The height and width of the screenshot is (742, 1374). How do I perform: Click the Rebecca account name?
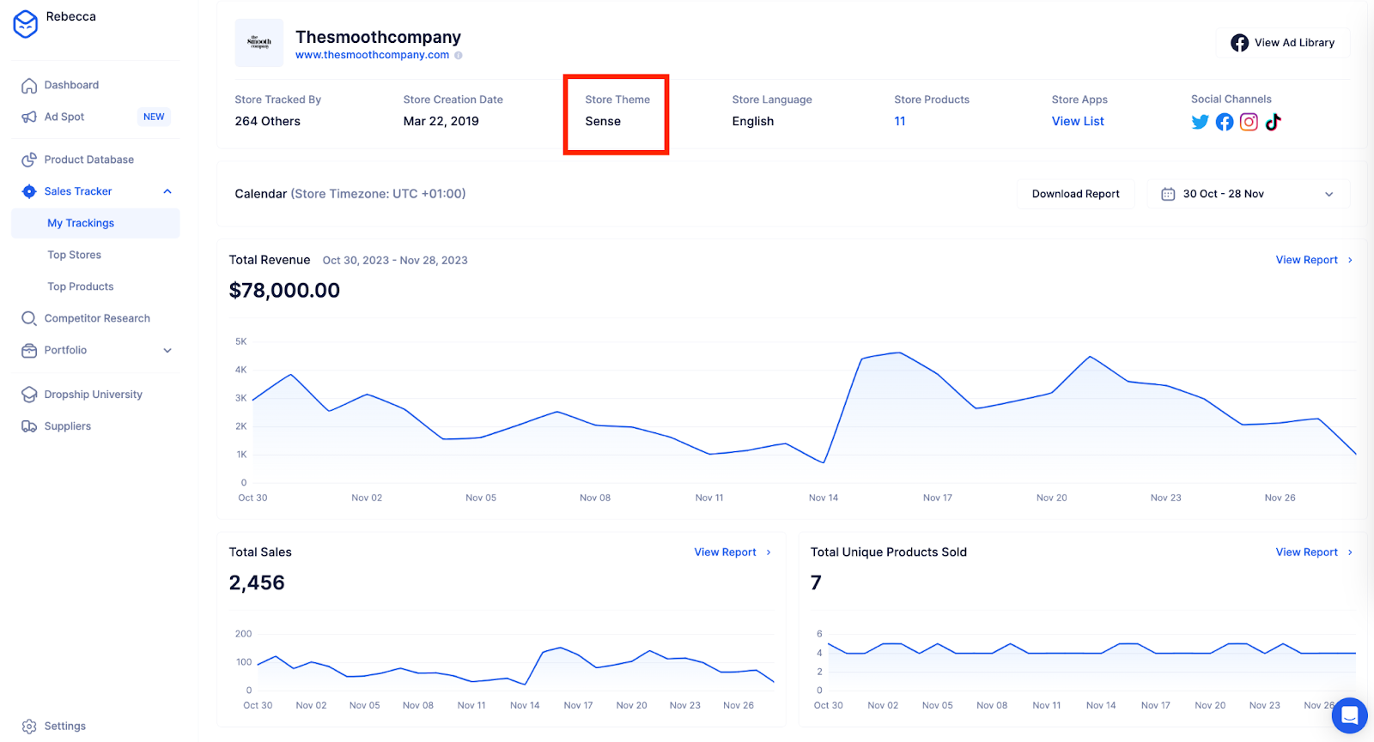click(x=71, y=16)
